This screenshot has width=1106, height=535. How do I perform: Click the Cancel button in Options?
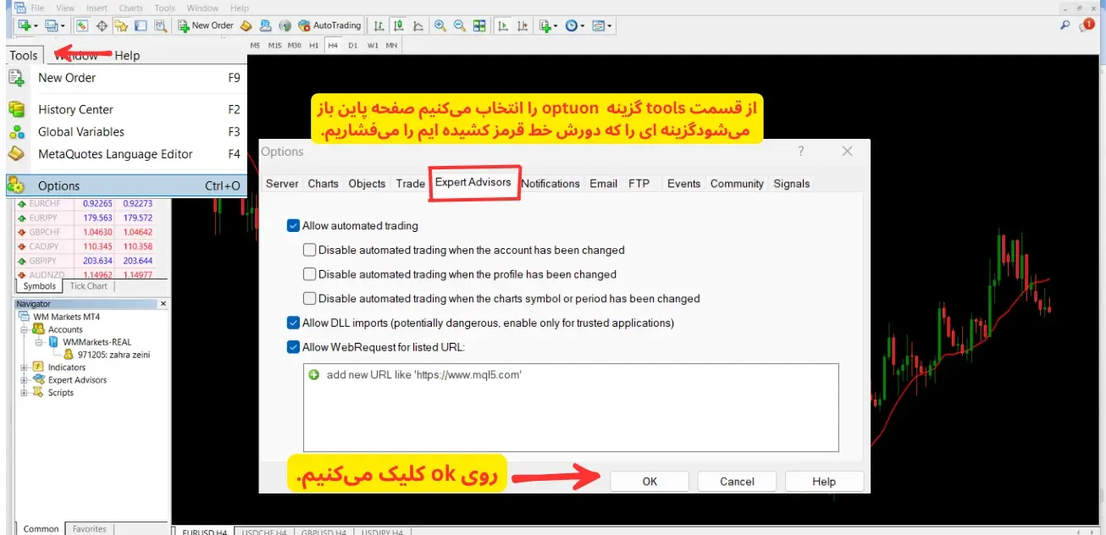pos(737,482)
